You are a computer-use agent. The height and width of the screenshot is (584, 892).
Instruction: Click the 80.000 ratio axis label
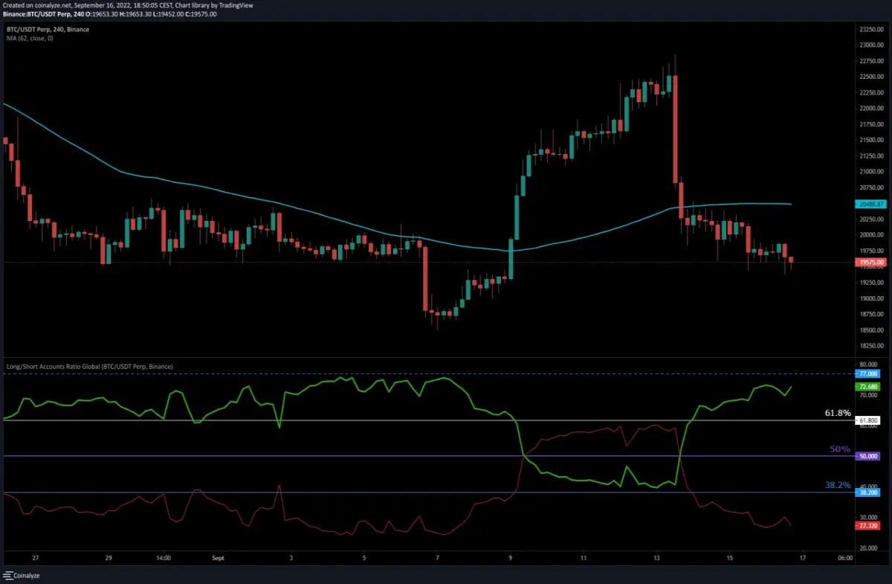tap(869, 365)
